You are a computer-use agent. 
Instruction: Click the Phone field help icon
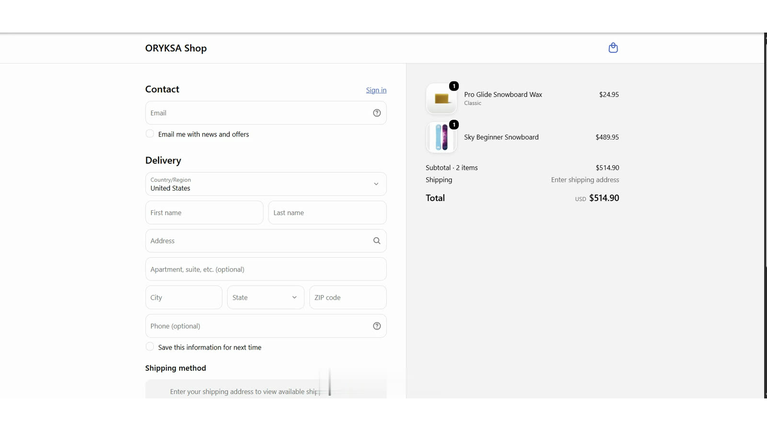pos(377,326)
